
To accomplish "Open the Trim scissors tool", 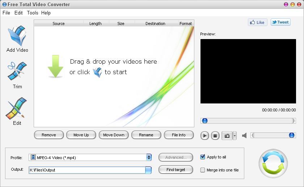I will coord(17,71).
